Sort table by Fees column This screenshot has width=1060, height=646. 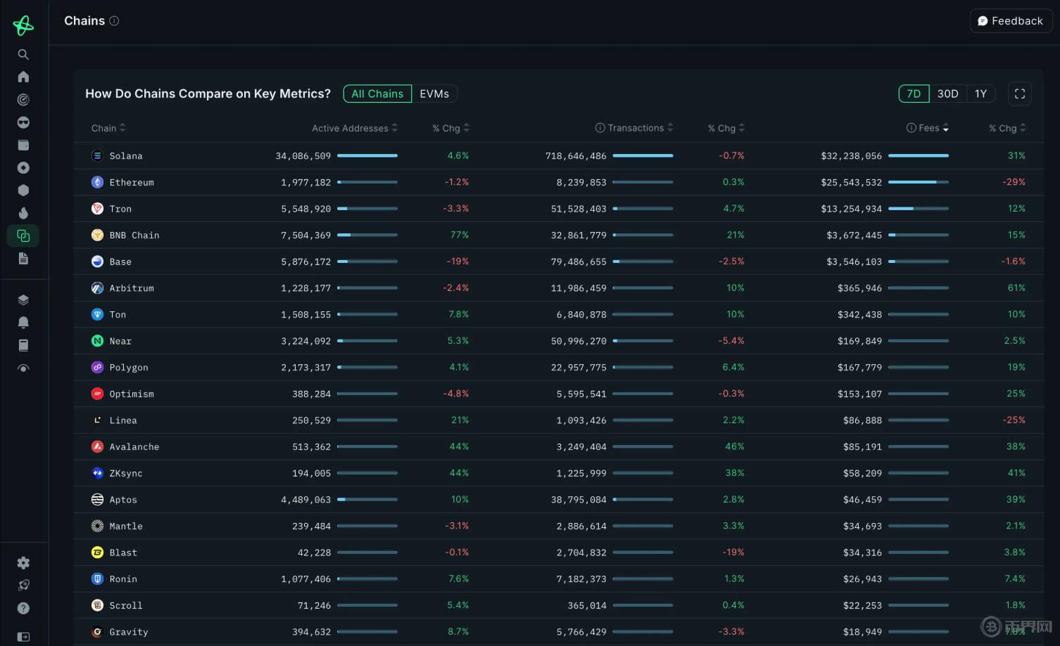pyautogui.click(x=928, y=128)
